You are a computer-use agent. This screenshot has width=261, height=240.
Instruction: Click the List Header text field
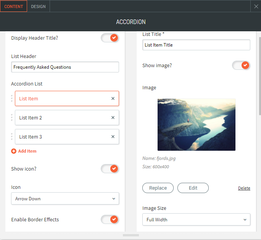(65, 67)
